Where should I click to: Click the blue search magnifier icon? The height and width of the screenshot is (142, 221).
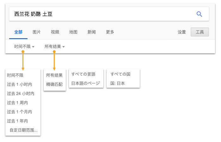(199, 14)
